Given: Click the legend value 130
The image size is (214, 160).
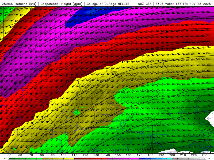Looking at the screenshot, I should tap(96, 155).
